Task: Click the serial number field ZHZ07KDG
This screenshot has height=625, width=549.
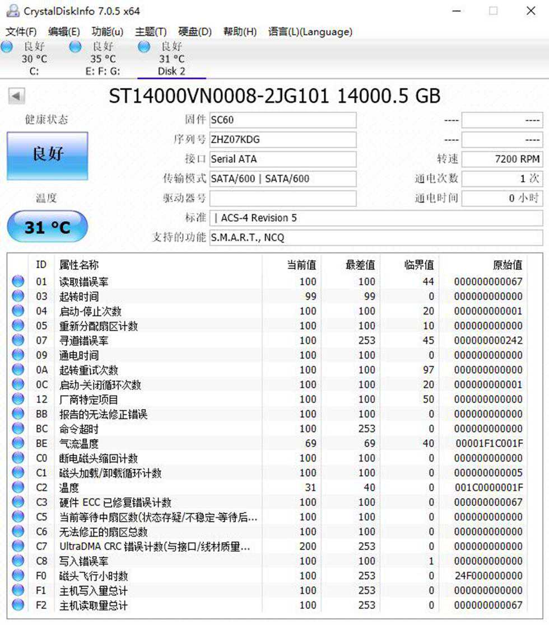Action: pos(282,140)
